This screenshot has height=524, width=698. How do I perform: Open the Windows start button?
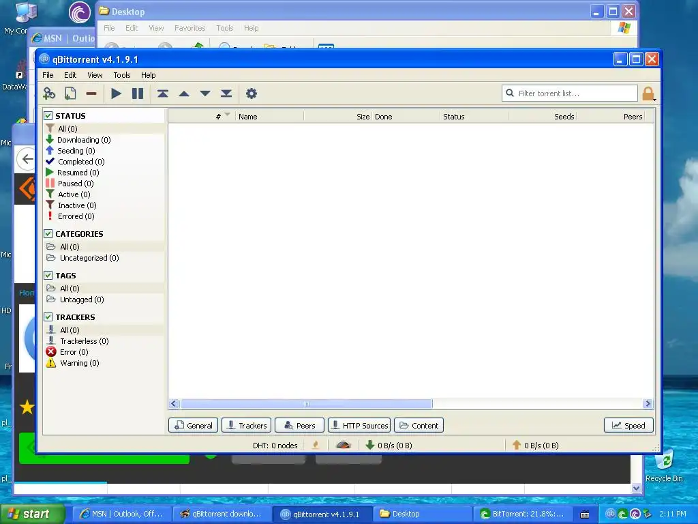point(33,514)
